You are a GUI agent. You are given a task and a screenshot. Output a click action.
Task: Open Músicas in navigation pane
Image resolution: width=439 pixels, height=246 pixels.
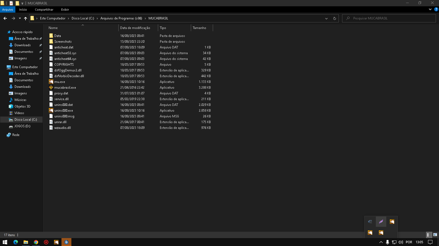point(20,100)
